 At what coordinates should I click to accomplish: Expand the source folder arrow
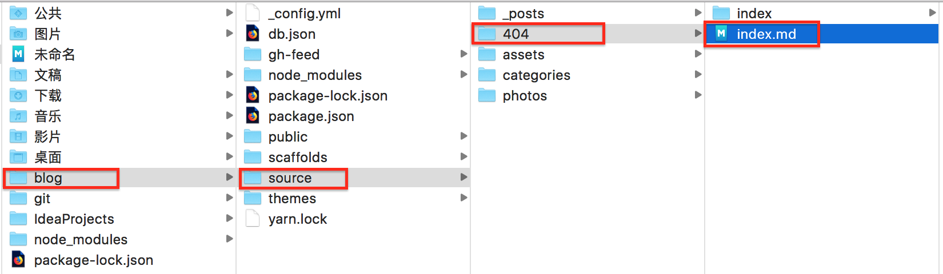(463, 178)
